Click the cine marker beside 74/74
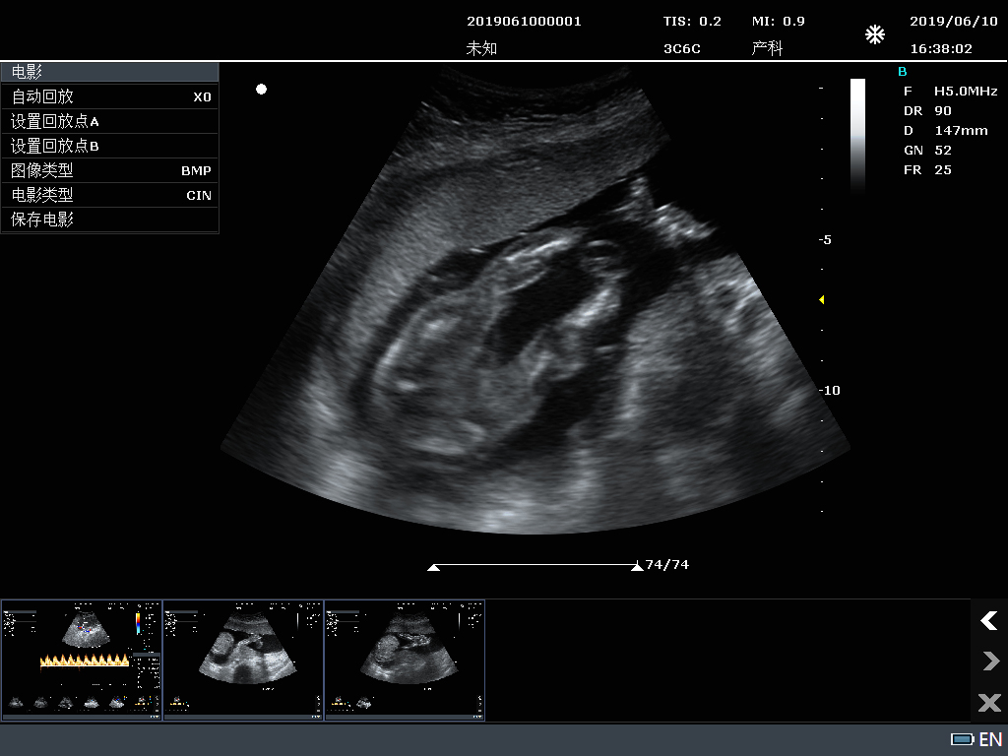Screen dimensions: 1008x756 636,567
